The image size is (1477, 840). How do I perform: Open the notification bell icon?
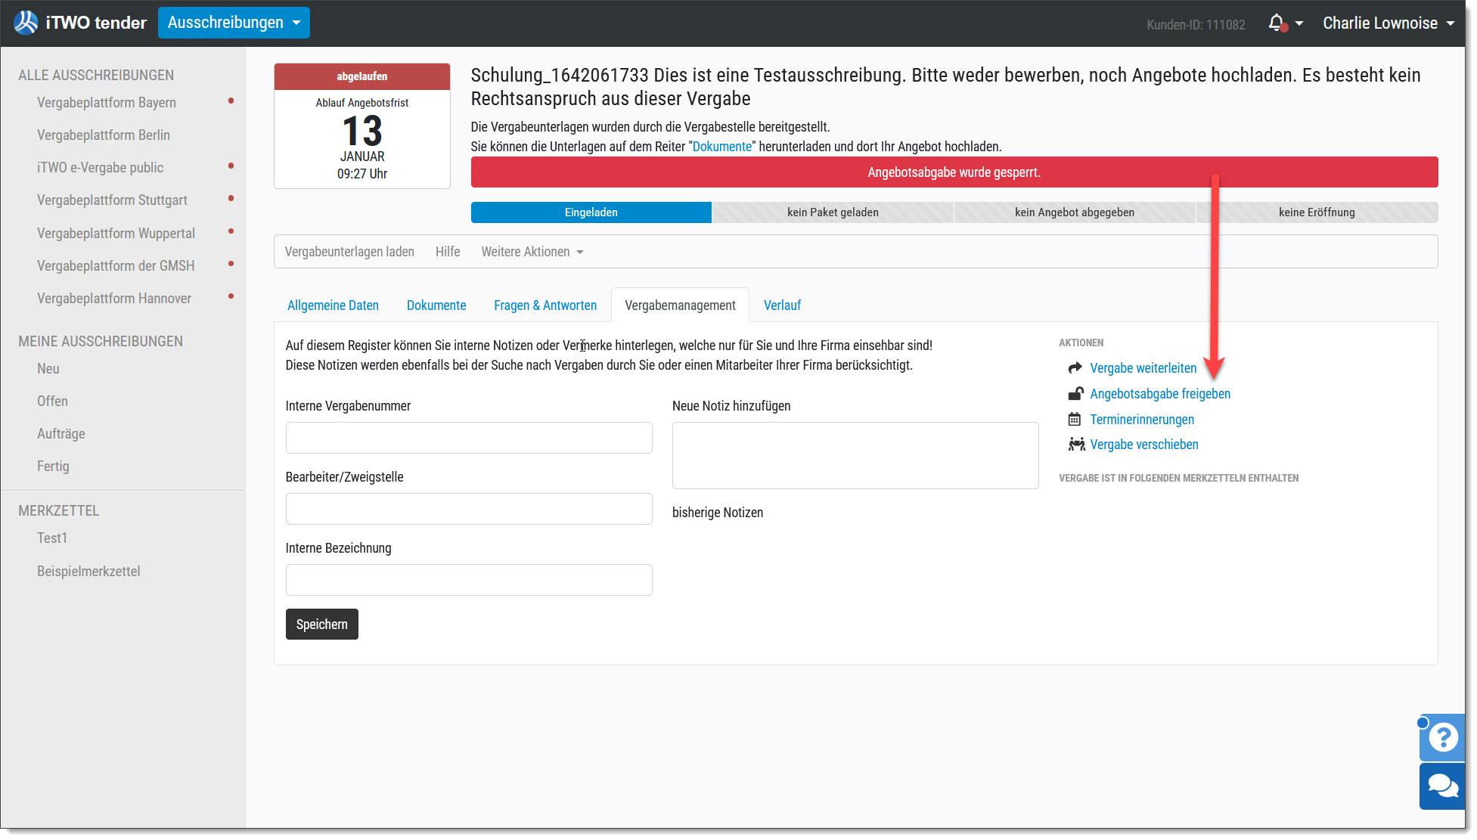pyautogui.click(x=1277, y=23)
